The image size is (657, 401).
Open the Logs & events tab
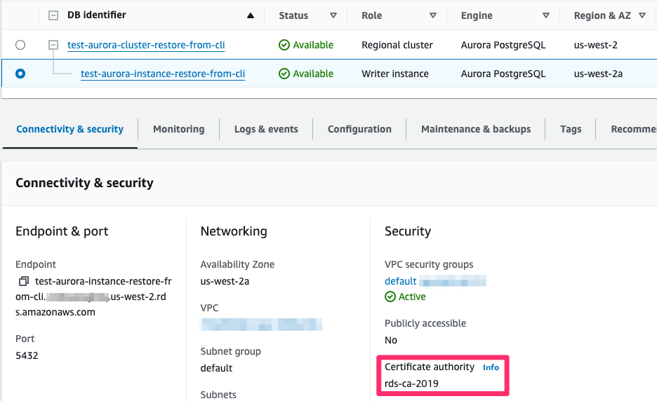tap(266, 129)
